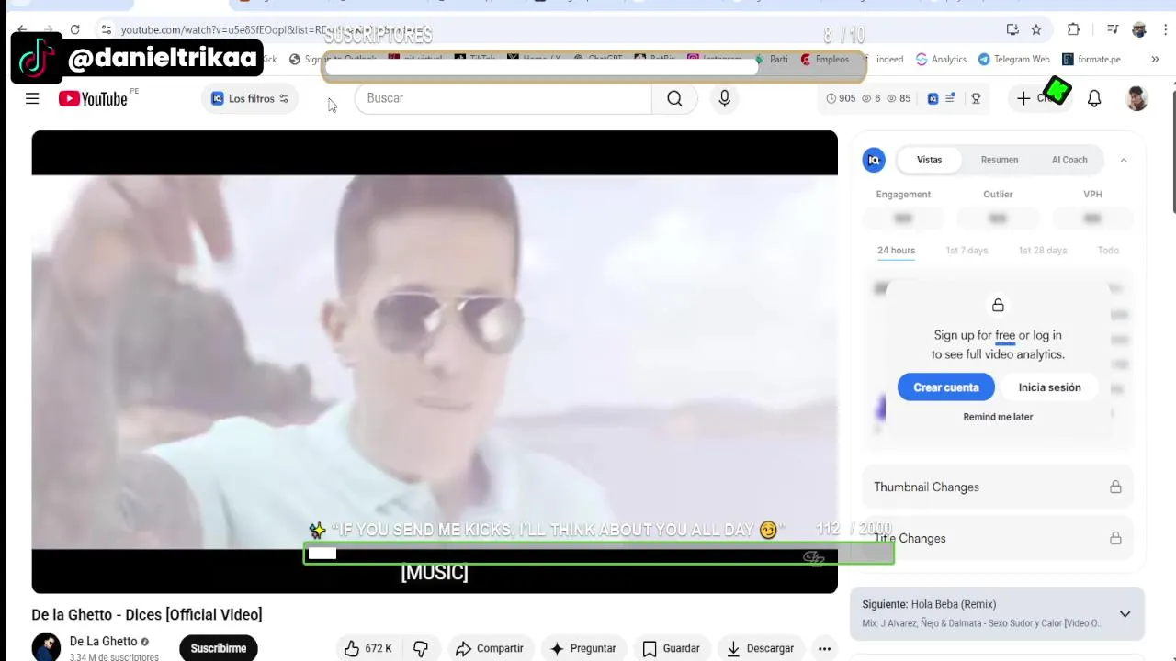Image resolution: width=1176 pixels, height=661 pixels.
Task: Open more actions three-dot menu
Action: [824, 648]
